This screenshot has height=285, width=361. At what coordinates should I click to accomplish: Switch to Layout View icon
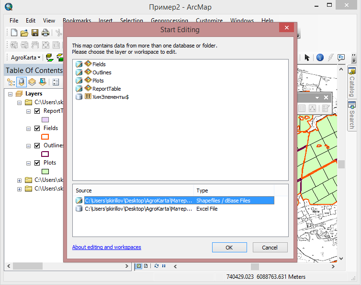point(146,266)
